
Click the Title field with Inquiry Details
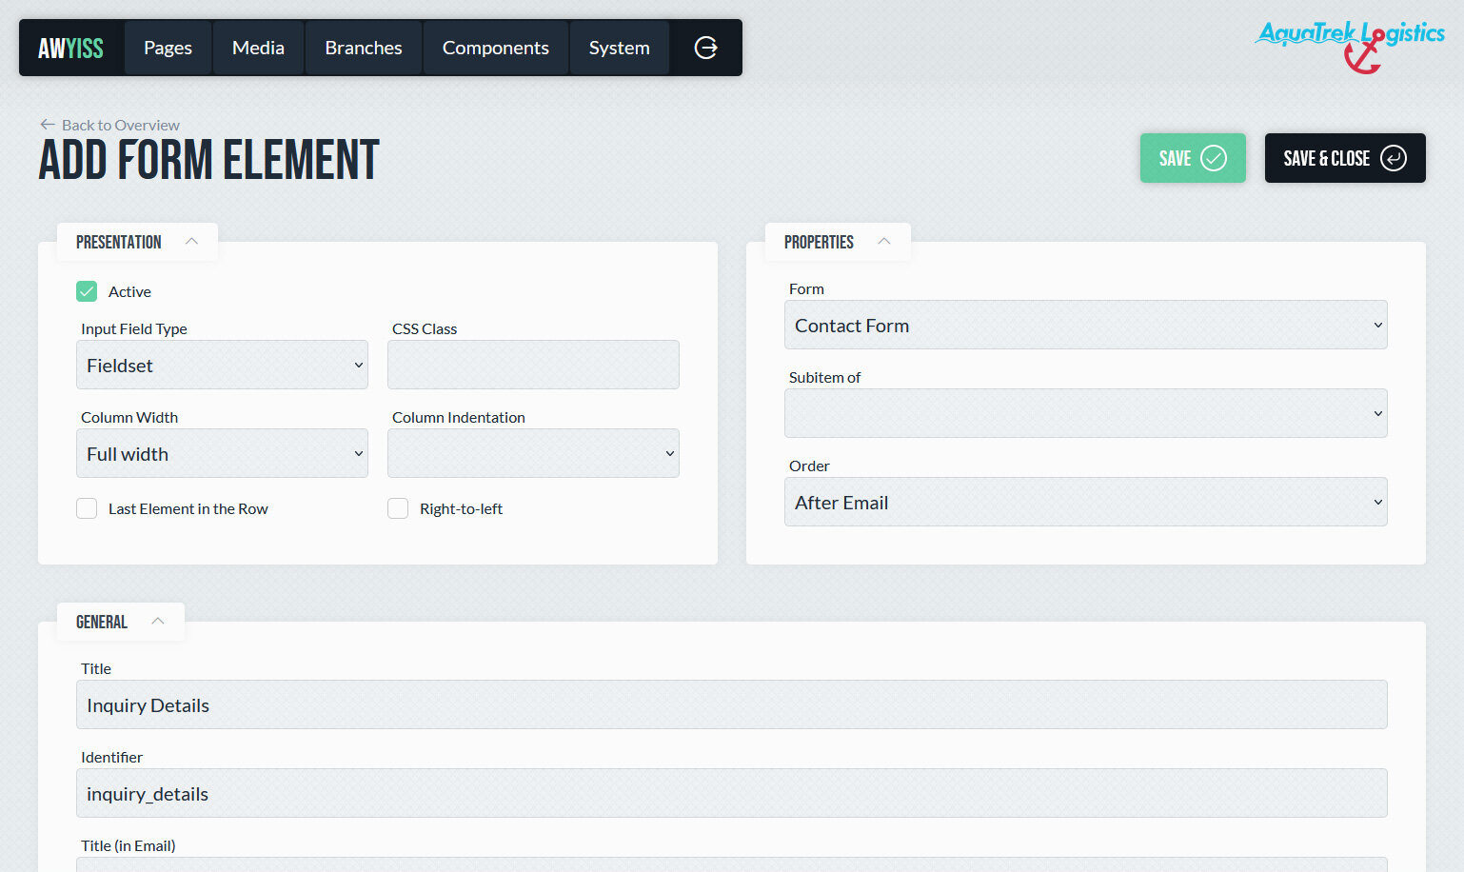[x=731, y=705]
